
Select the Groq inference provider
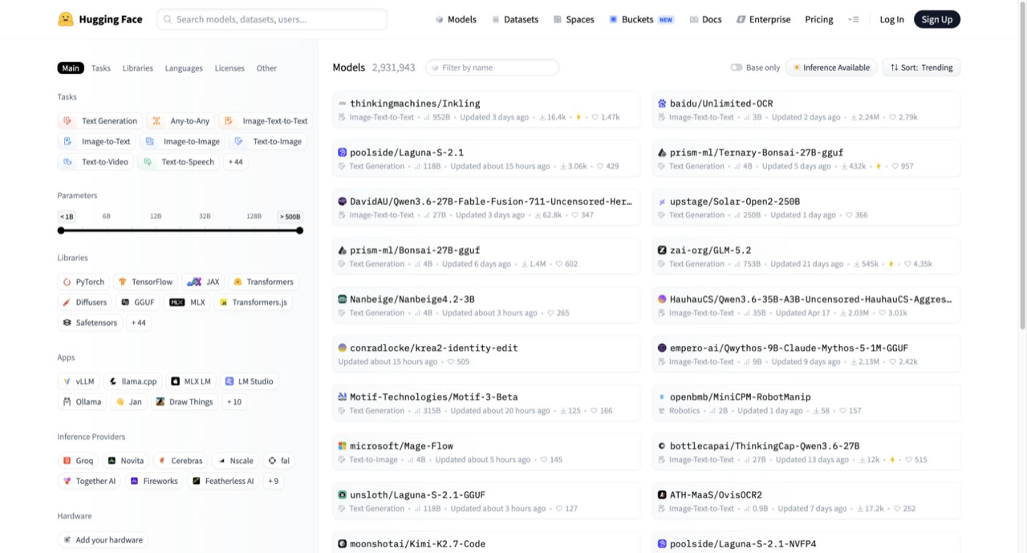(x=79, y=461)
